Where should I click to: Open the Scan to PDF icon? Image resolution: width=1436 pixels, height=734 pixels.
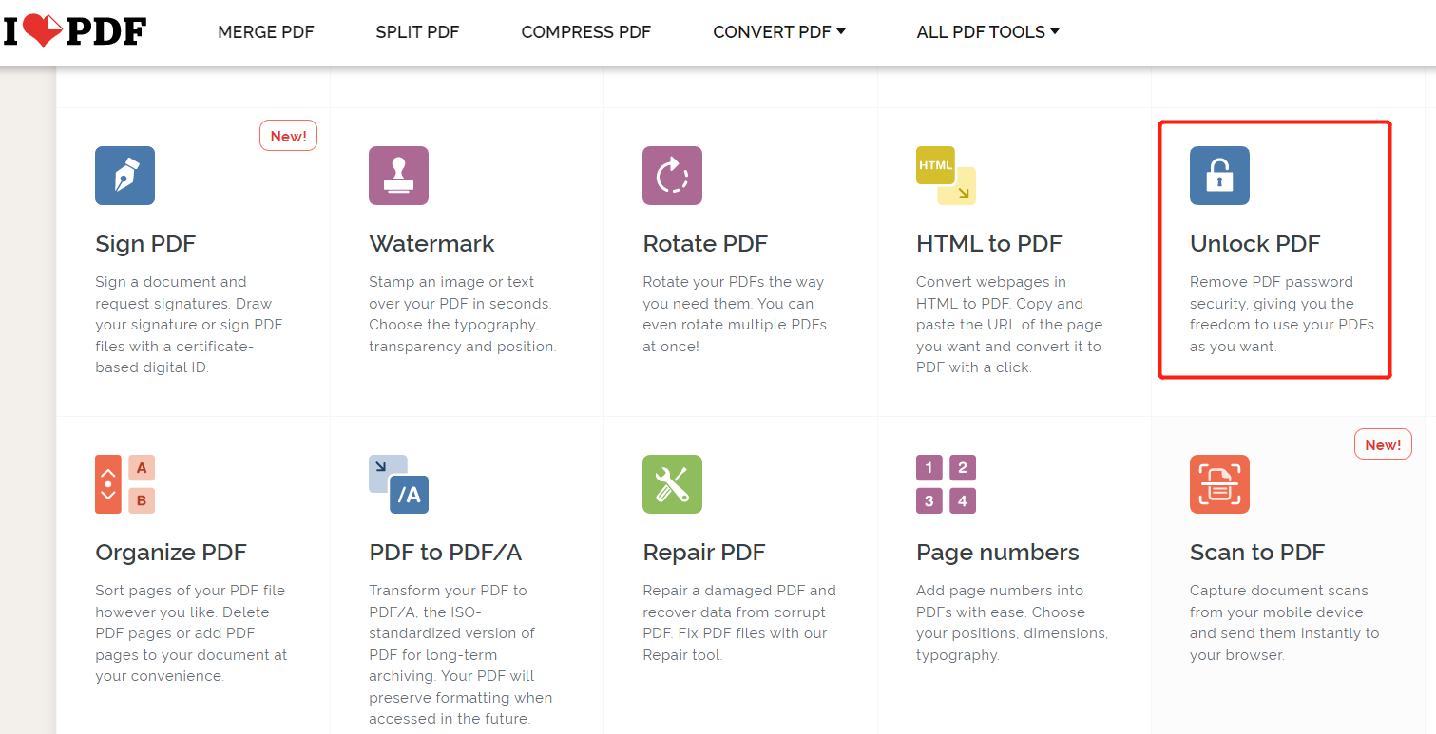pos(1219,484)
